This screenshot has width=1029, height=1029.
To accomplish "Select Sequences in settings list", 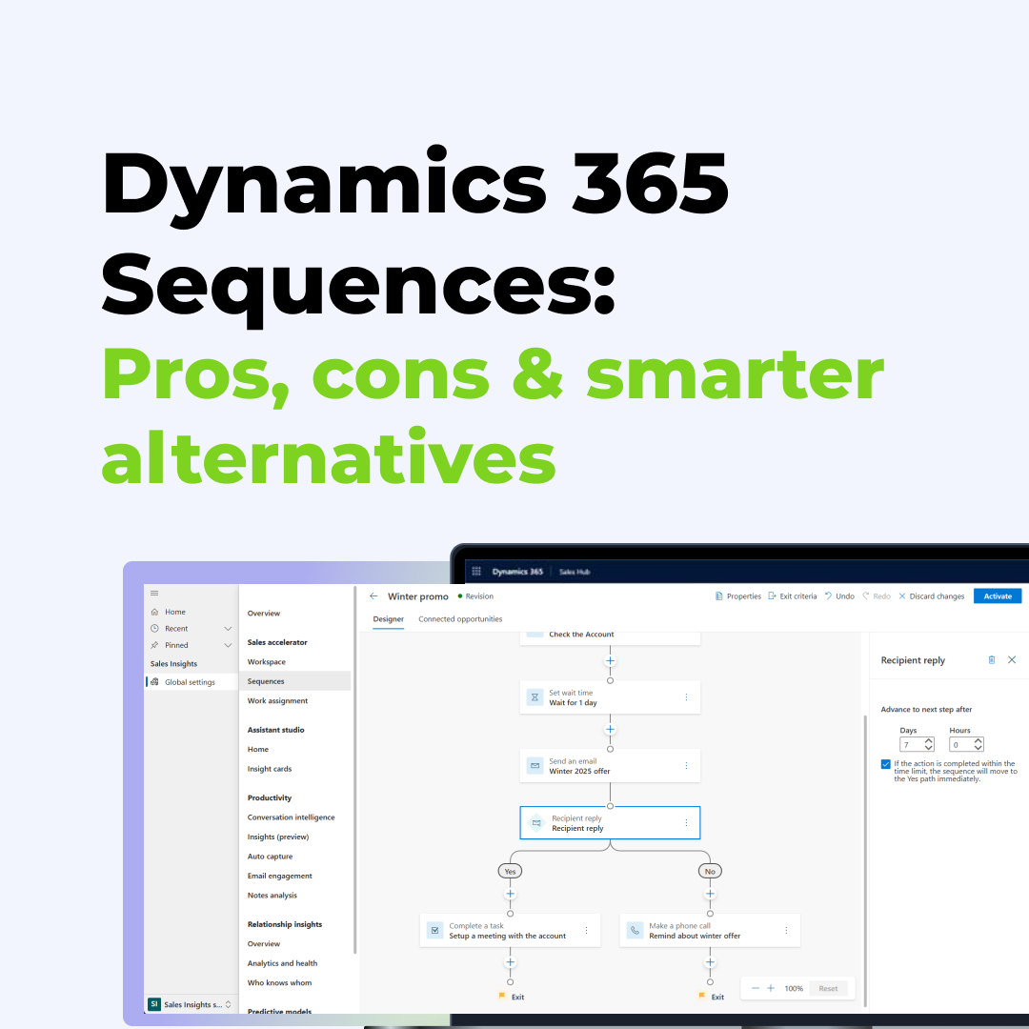I will (295, 681).
